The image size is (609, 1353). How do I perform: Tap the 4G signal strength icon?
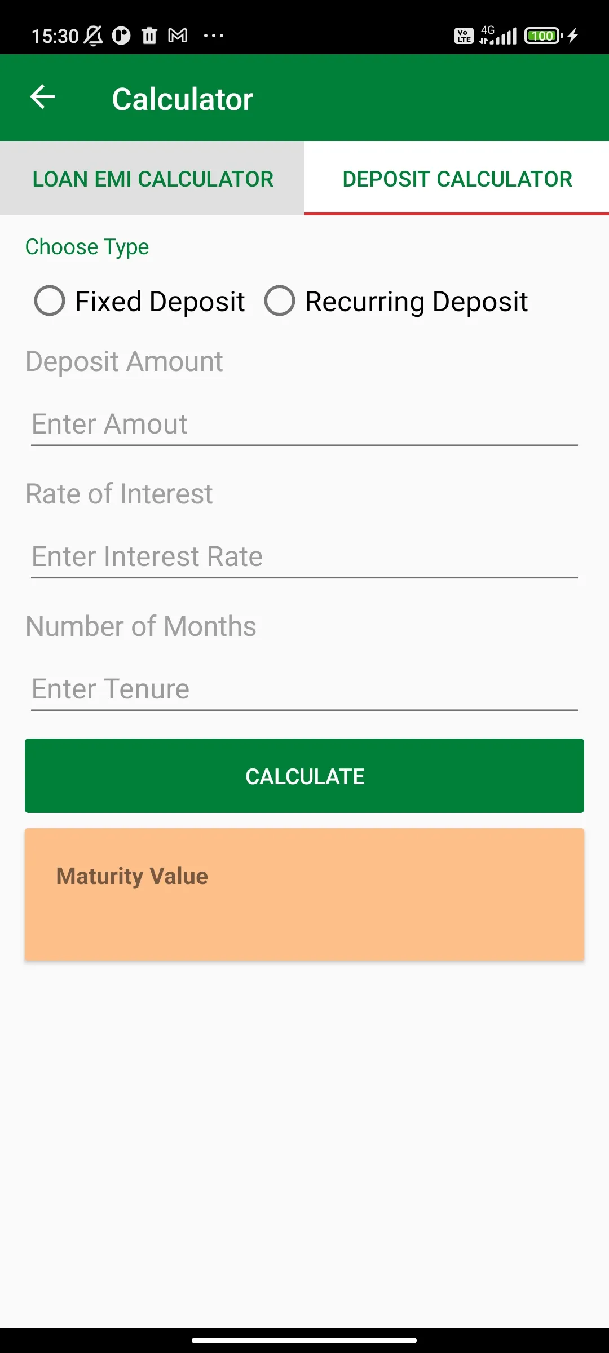pyautogui.click(x=498, y=36)
